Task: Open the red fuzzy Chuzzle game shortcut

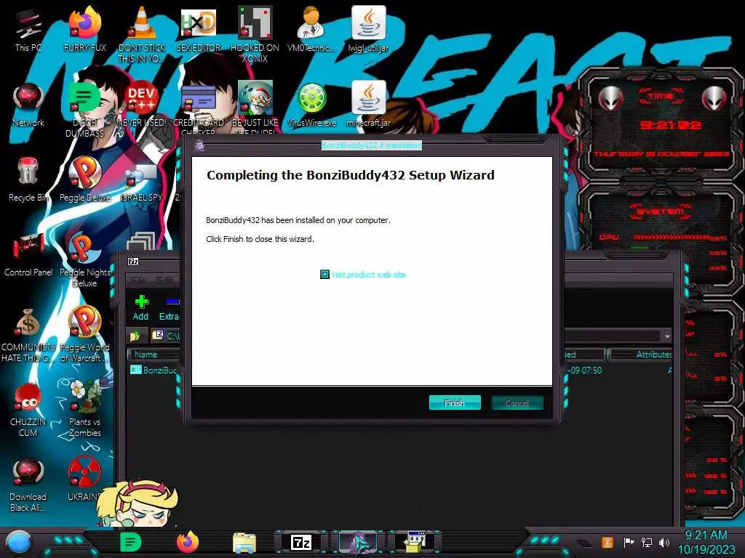Action: [28, 410]
